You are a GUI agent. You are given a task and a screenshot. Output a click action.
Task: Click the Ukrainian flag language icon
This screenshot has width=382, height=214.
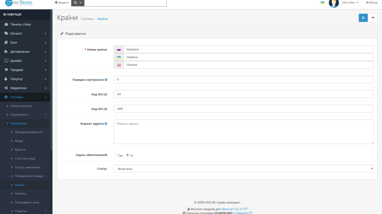pos(322,3)
